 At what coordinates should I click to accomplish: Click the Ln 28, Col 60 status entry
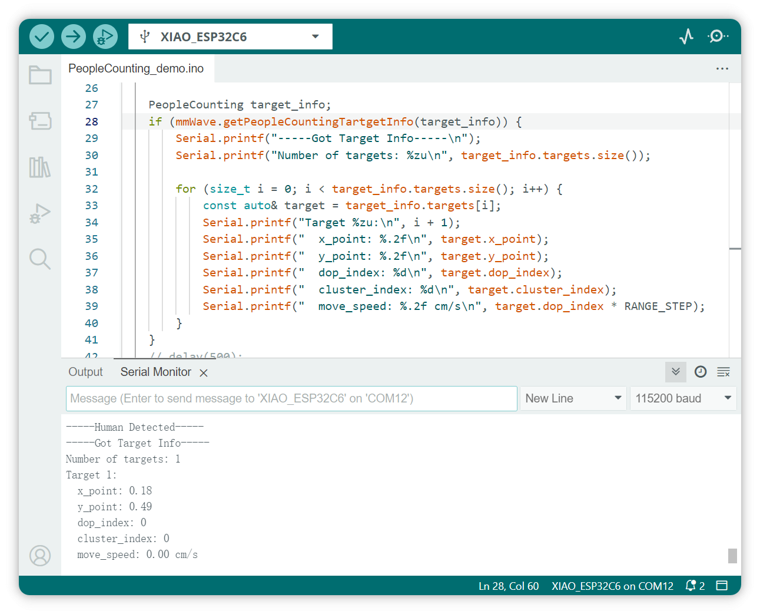pyautogui.click(x=509, y=586)
